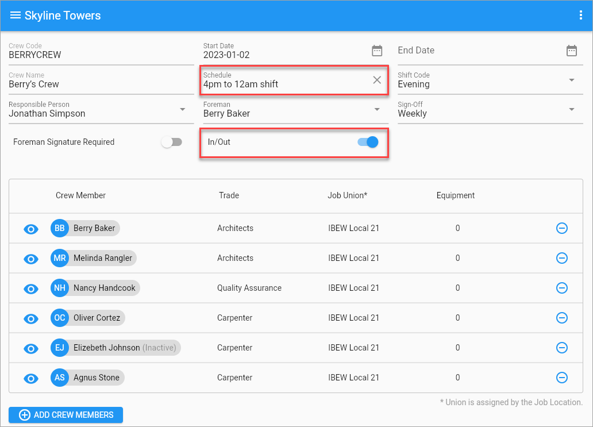Click the AS avatar for Agnus Stone

pos(59,378)
